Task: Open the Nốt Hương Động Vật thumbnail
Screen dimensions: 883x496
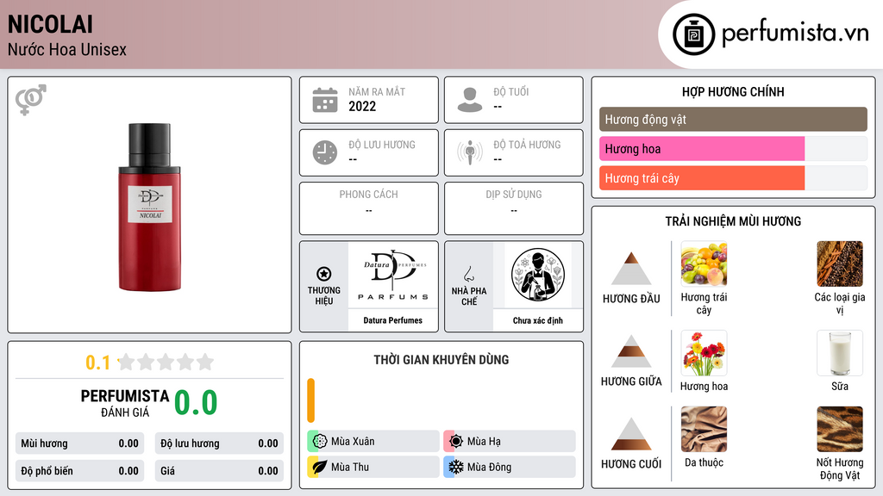Action: pos(840,429)
